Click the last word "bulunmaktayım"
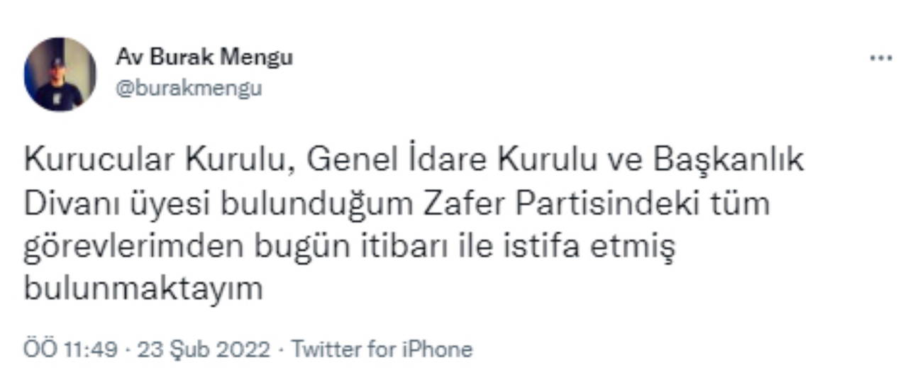The height and width of the screenshot is (377, 908). coord(143,288)
